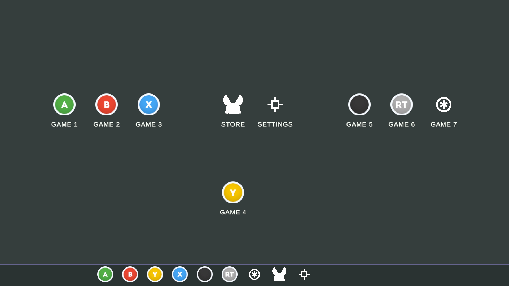The image size is (509, 286).
Task: Open the Store rabbit icon
Action: click(x=233, y=105)
